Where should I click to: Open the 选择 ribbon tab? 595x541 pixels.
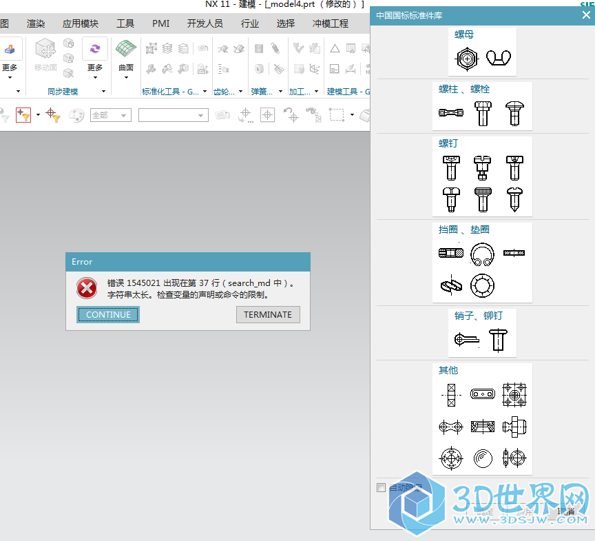tap(286, 23)
